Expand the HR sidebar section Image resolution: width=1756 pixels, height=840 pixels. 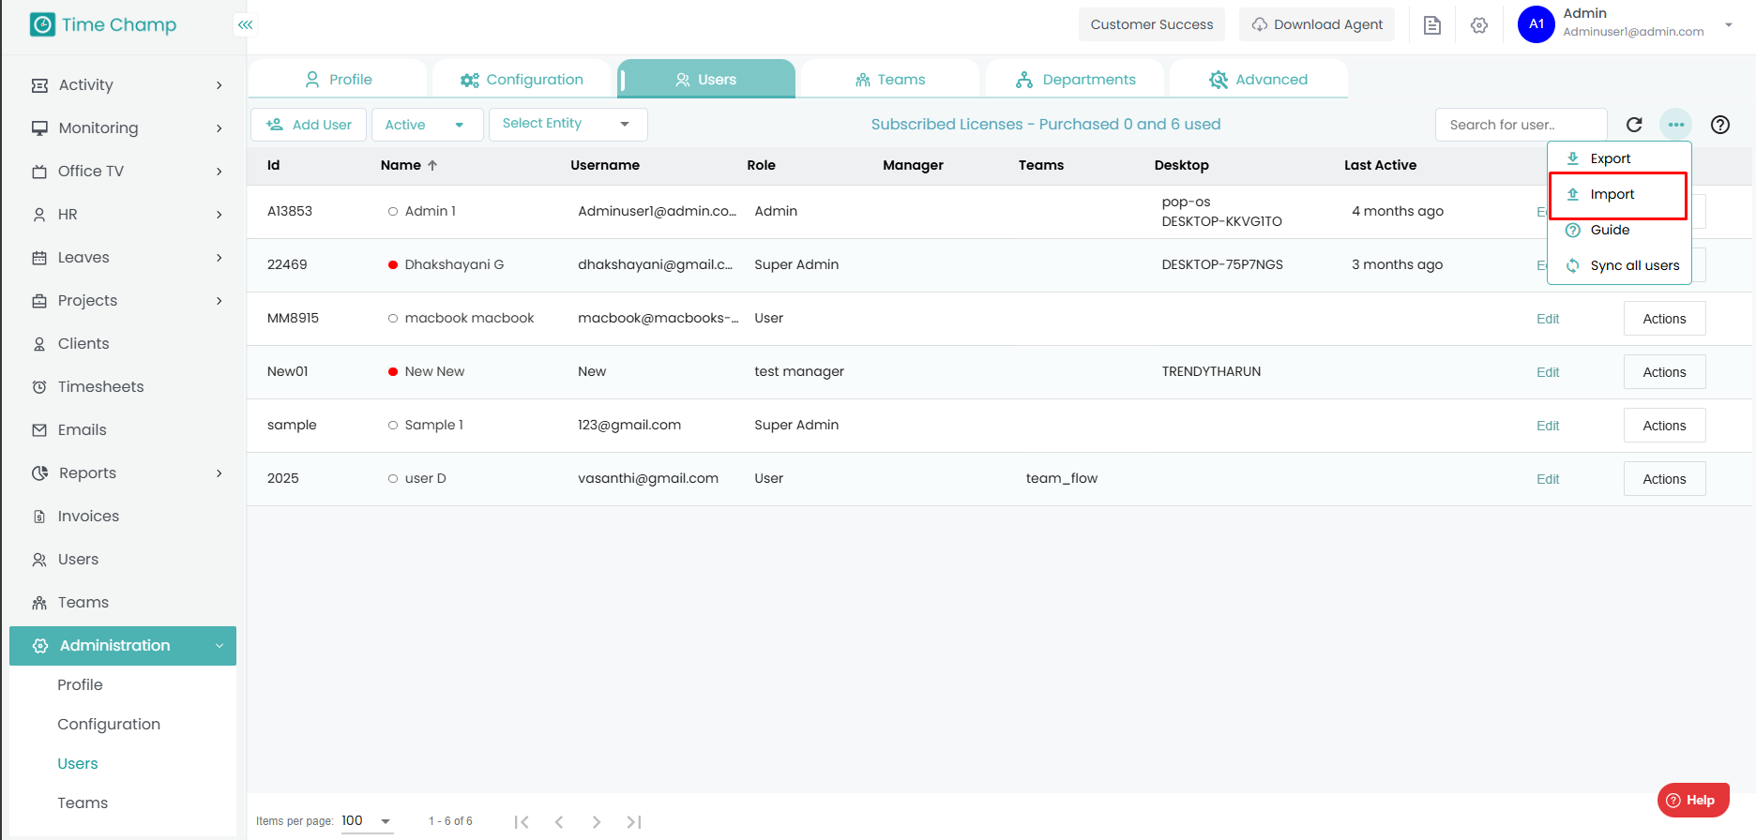(219, 215)
